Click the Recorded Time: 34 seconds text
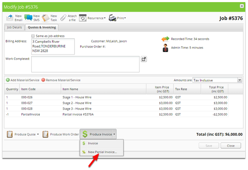The image size is (248, 170). pyautogui.click(x=190, y=39)
